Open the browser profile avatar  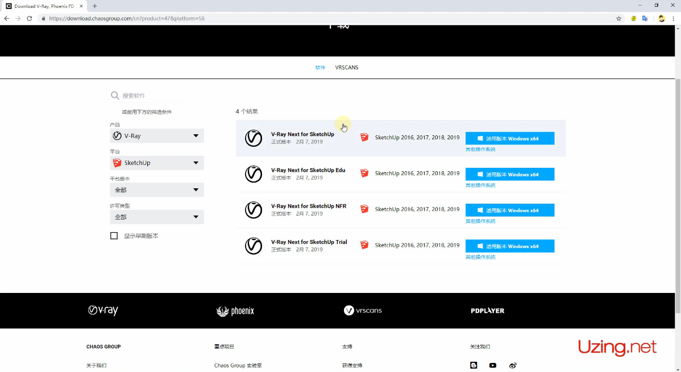click(x=662, y=18)
